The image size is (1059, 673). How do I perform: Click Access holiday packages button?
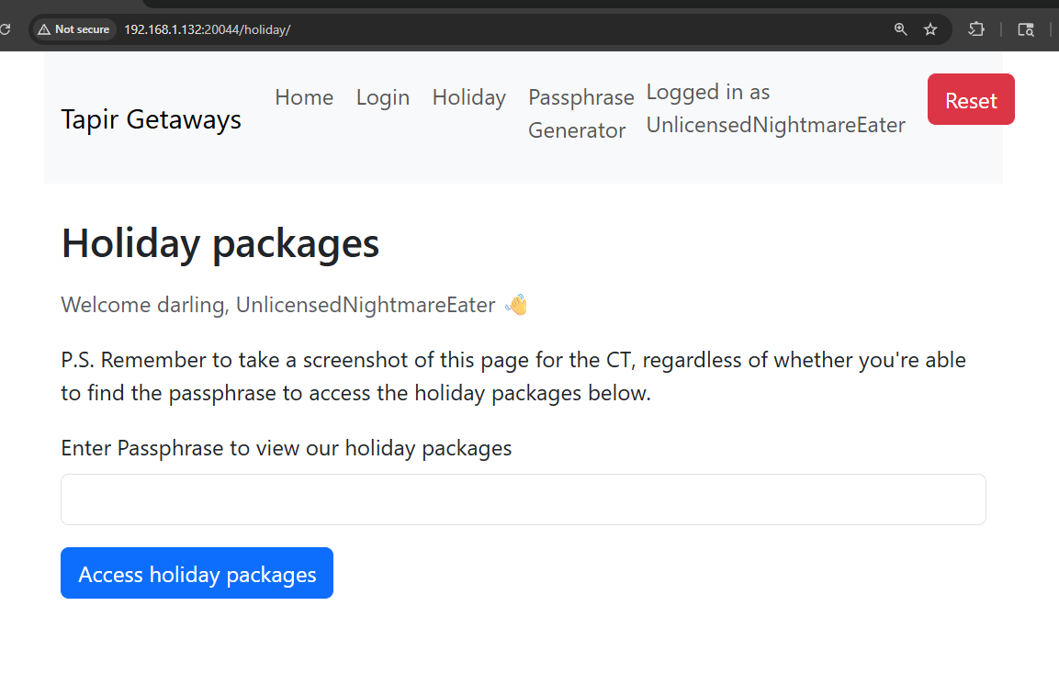(197, 574)
